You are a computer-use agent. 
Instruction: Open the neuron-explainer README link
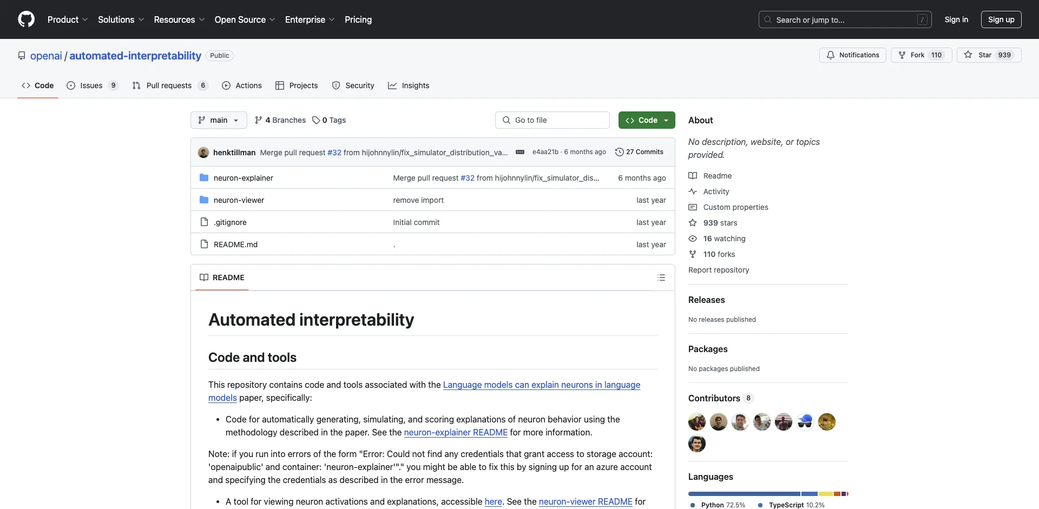456,432
